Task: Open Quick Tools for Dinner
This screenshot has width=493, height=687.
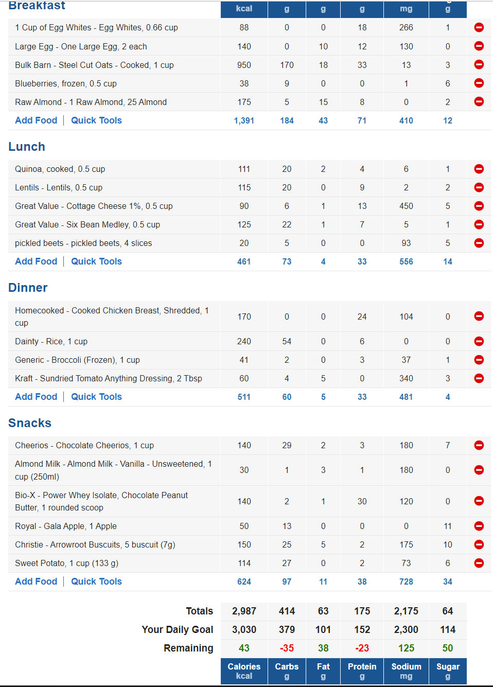Action: pyautogui.click(x=96, y=397)
